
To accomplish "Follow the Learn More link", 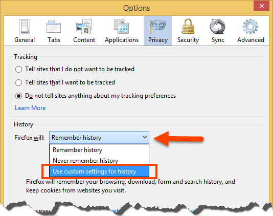I will (30, 108).
